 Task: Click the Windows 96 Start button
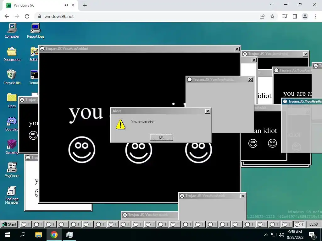click(x=9, y=224)
